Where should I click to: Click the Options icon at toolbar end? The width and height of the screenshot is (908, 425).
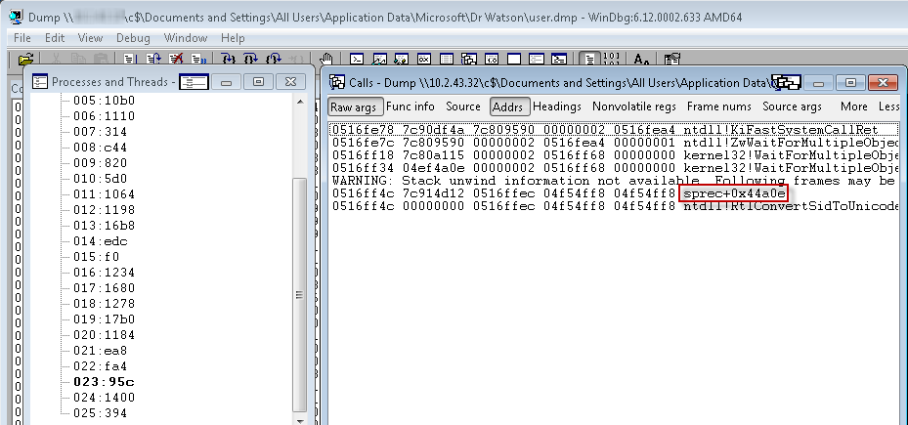pos(668,60)
